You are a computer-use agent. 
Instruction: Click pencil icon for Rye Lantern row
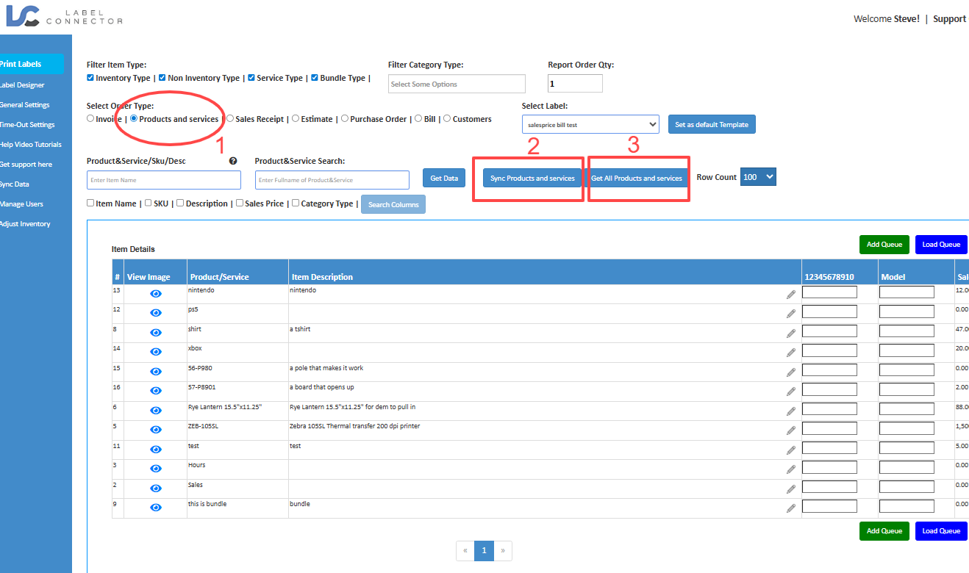coord(791,411)
